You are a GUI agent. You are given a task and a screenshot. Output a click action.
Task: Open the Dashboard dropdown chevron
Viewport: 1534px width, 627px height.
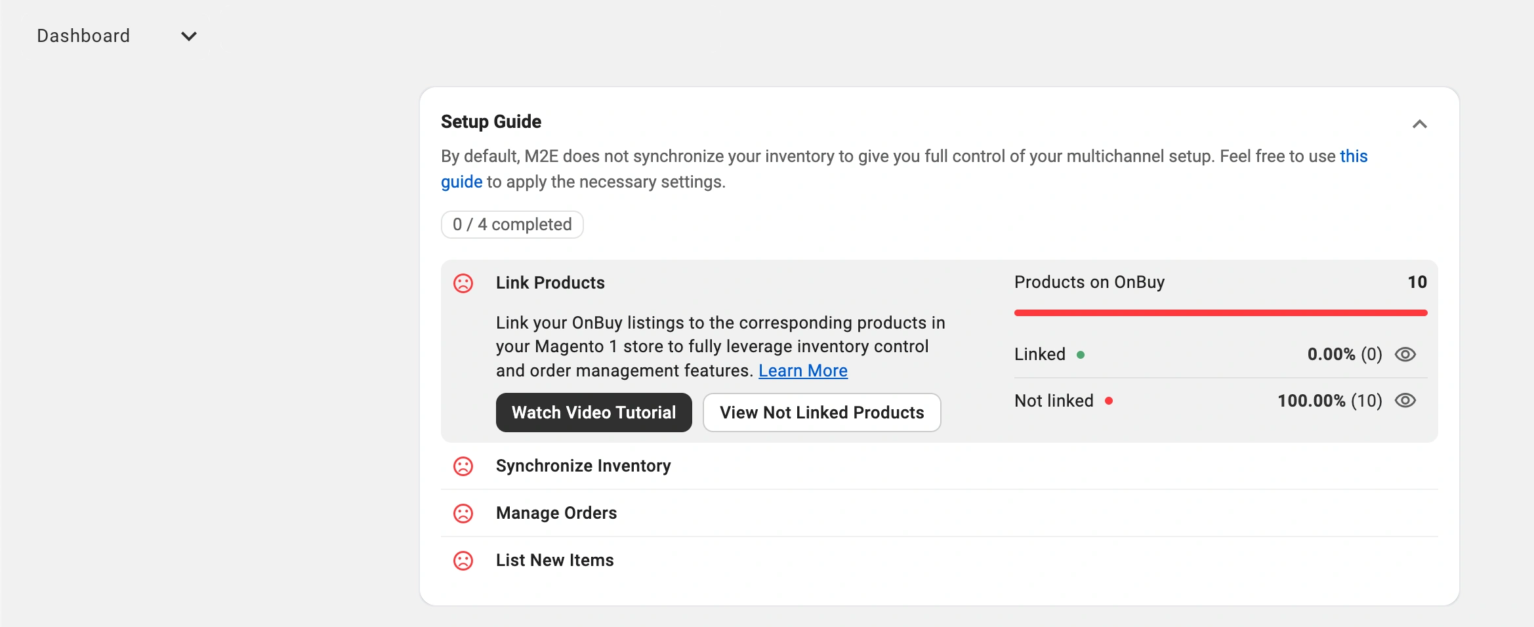pos(189,37)
